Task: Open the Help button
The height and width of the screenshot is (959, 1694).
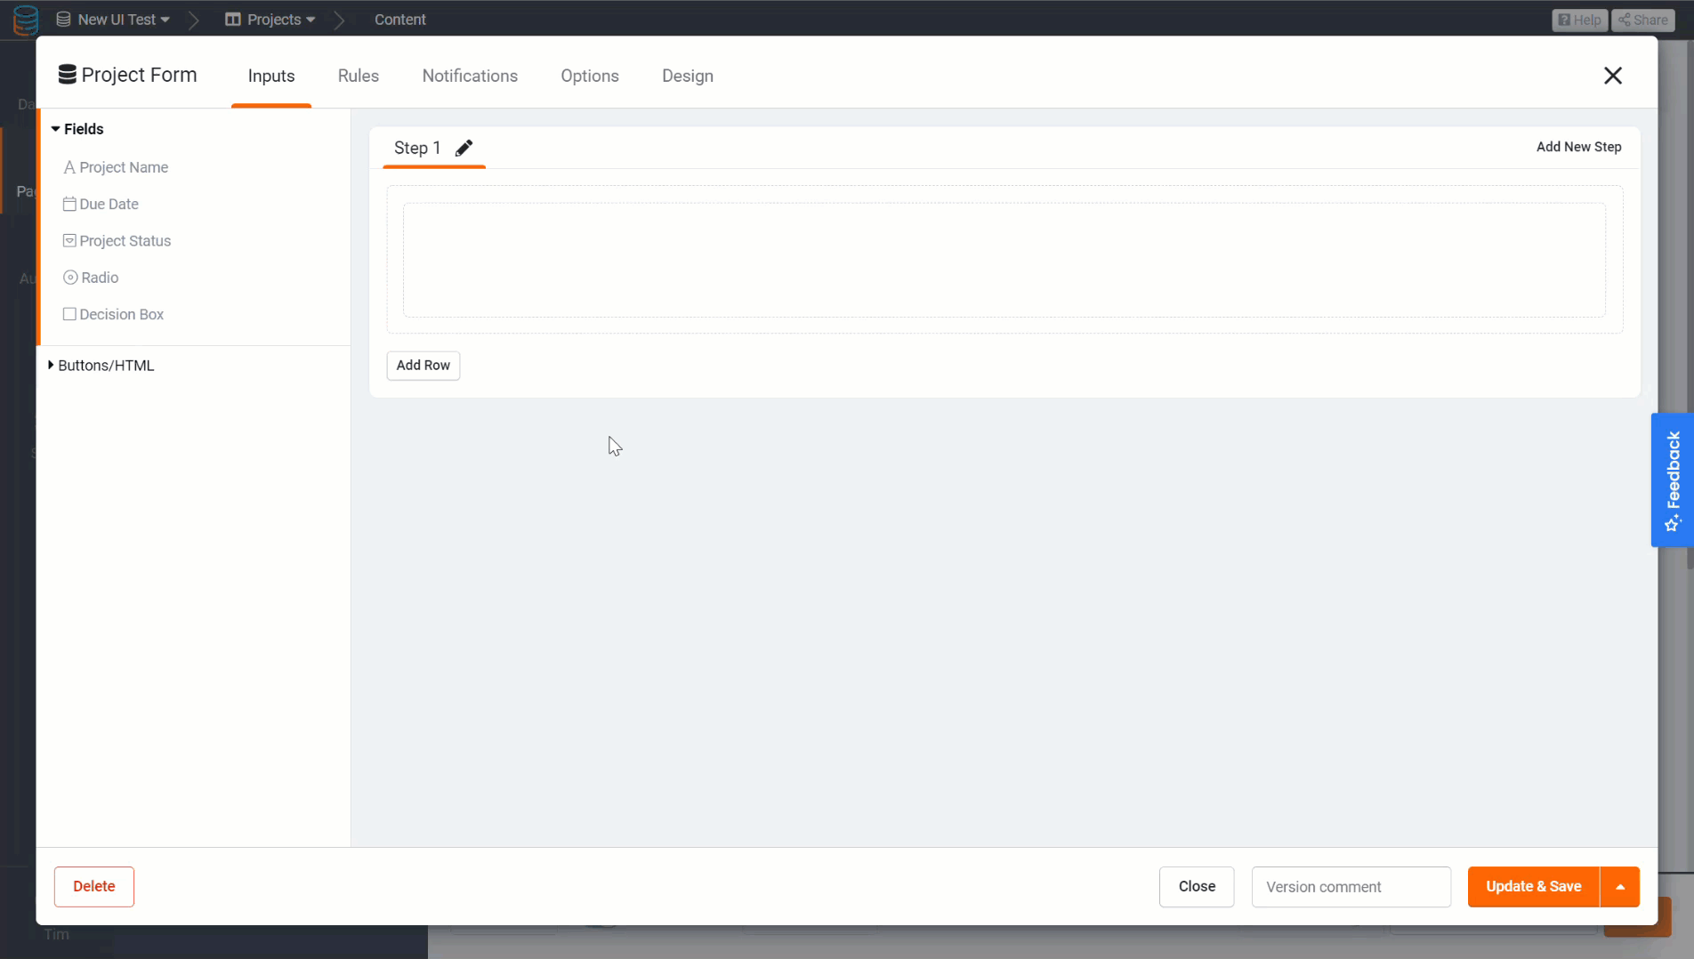Action: tap(1580, 20)
